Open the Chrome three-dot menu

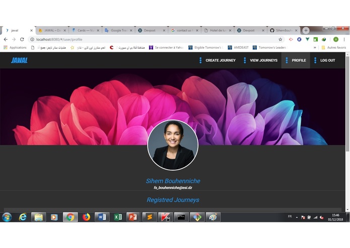tap(344, 39)
